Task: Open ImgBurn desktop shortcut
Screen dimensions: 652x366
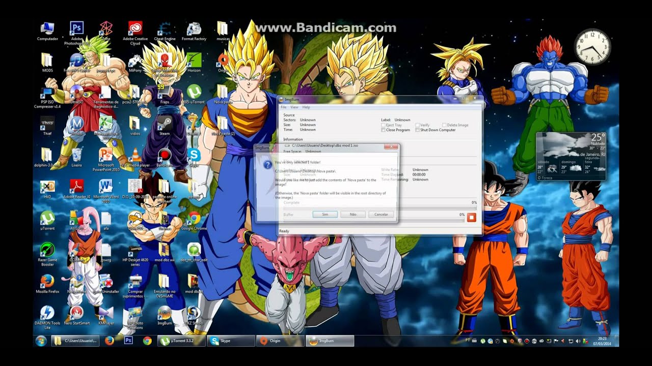Action: pyautogui.click(x=165, y=315)
